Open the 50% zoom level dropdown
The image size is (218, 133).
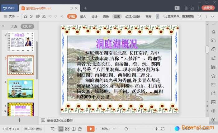click(x=106, y=129)
